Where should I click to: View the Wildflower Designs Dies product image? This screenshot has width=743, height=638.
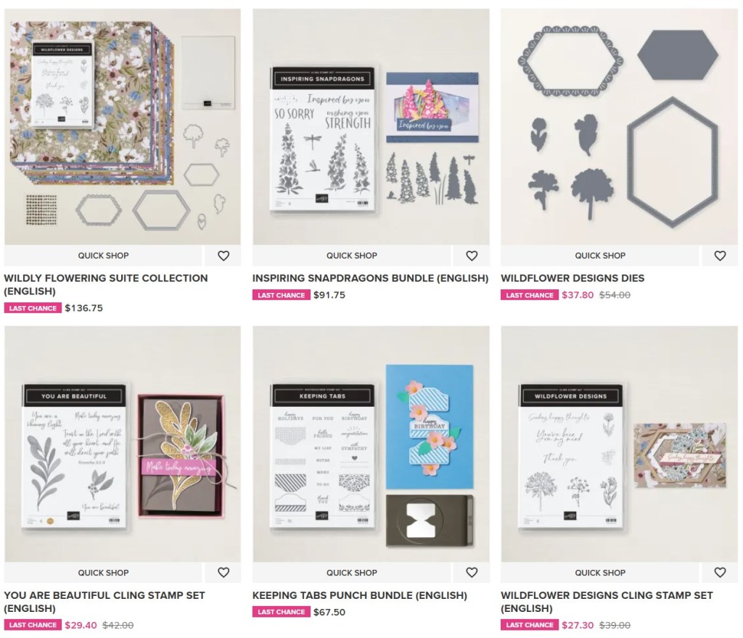620,127
